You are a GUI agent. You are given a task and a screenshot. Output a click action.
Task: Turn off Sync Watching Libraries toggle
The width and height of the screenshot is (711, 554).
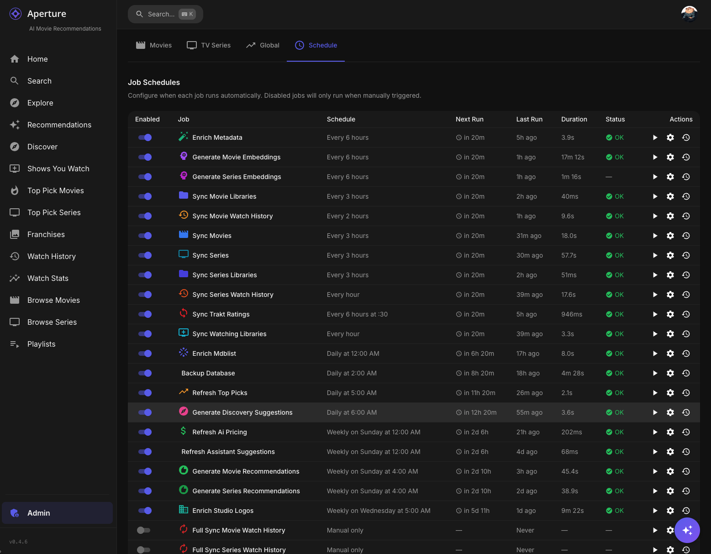click(145, 334)
